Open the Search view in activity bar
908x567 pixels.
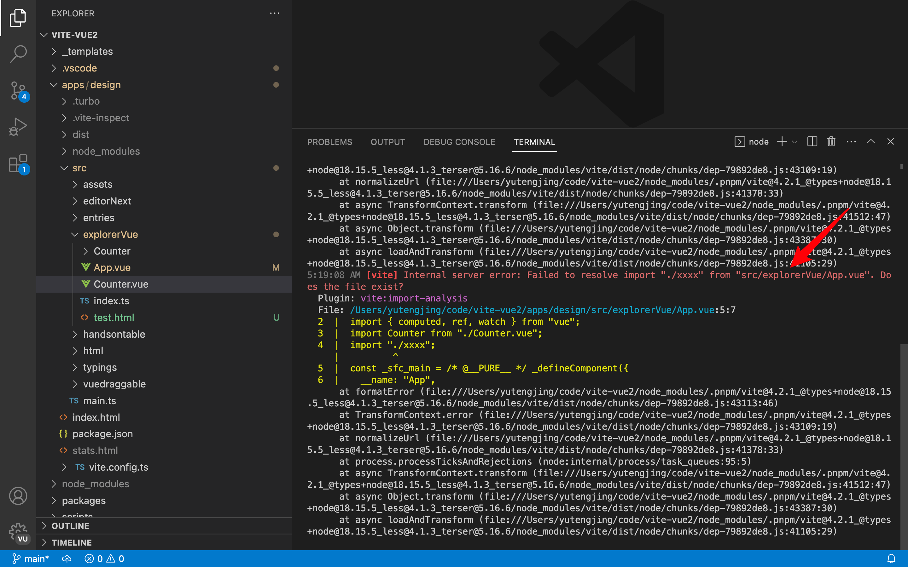(x=18, y=54)
